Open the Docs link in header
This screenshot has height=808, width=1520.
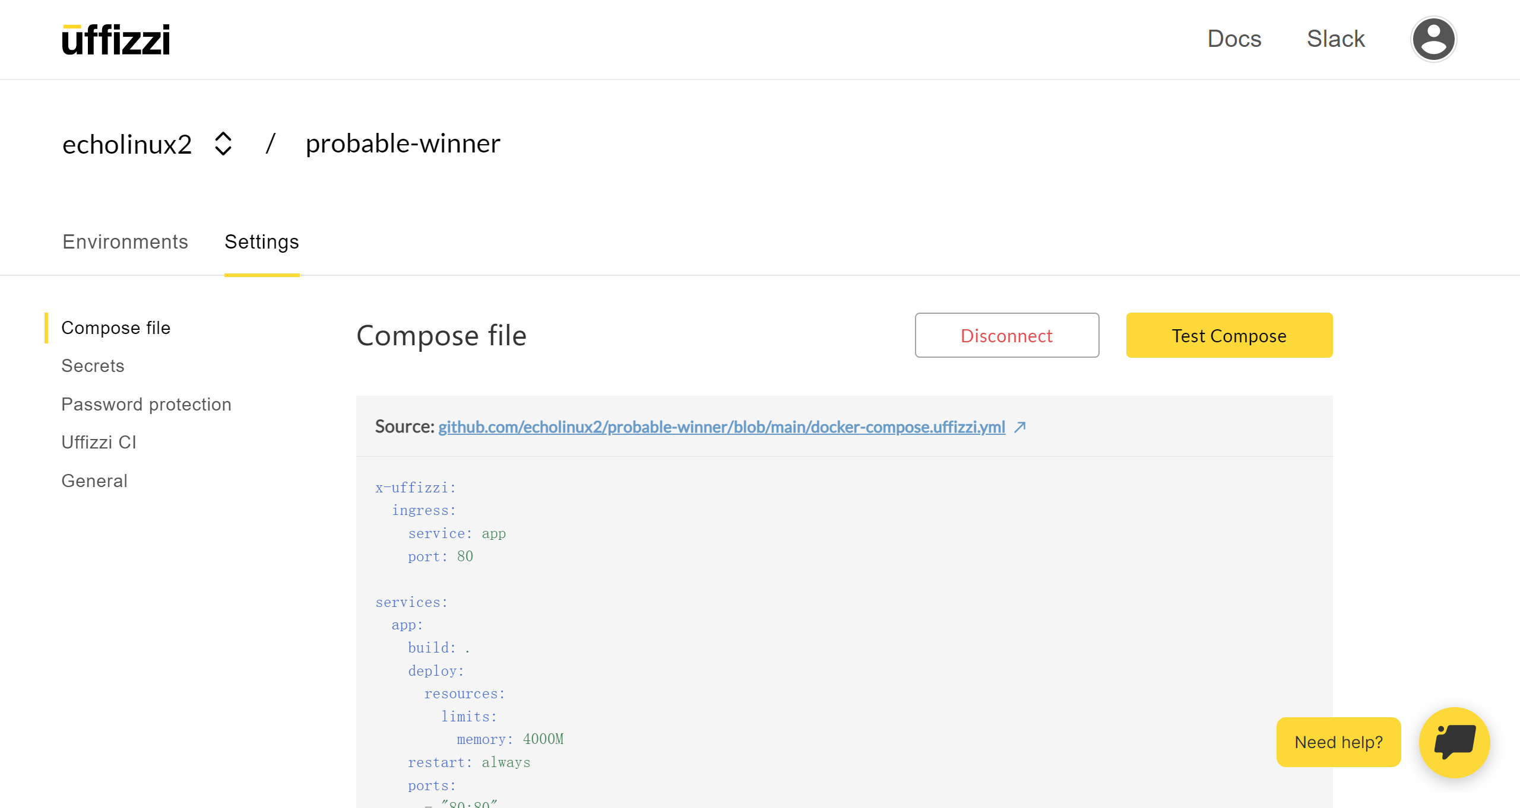pyautogui.click(x=1234, y=39)
